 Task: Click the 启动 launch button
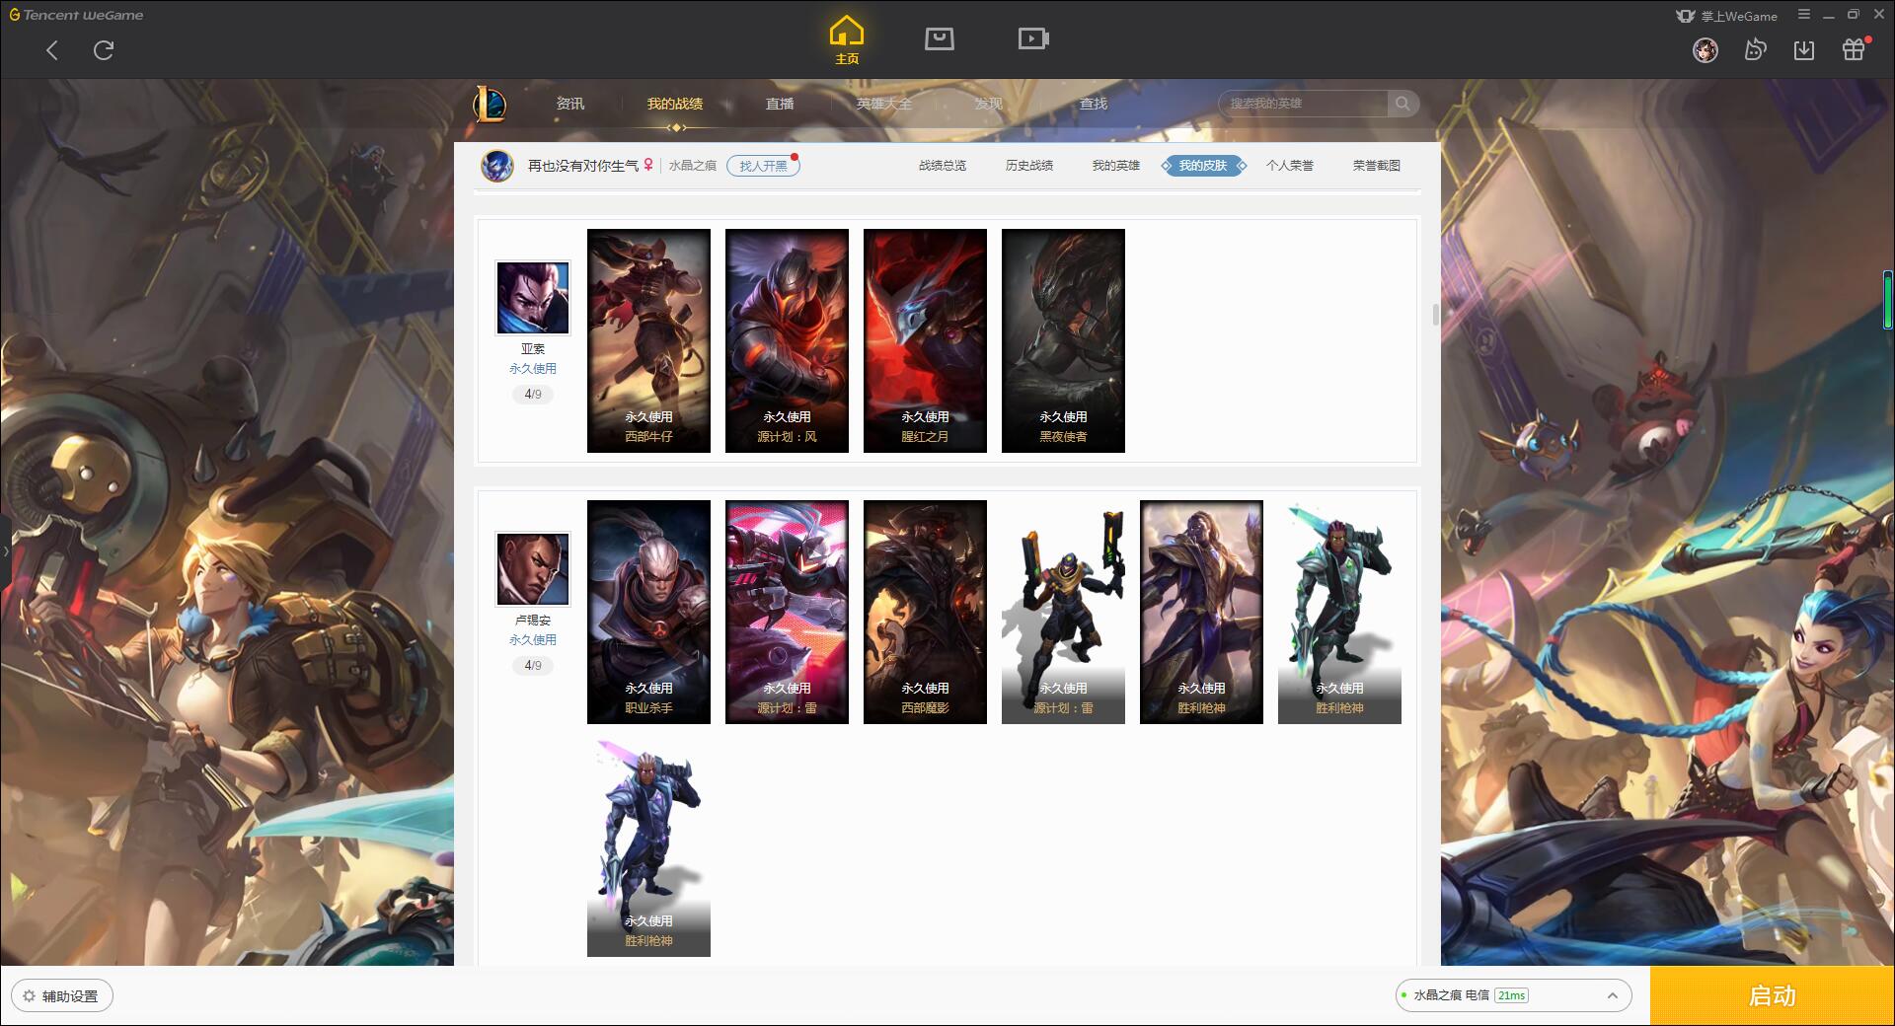click(1773, 996)
